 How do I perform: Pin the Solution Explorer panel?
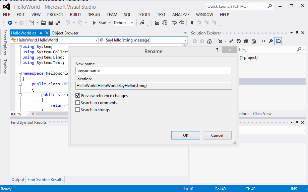297,33
